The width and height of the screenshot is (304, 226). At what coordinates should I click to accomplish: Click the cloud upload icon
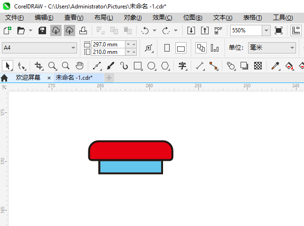70,30
